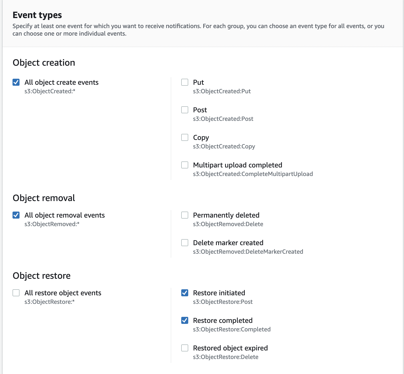Screen dimensions: 404x374
Task: Click the "Object creation" section heading
Action: [44, 62]
